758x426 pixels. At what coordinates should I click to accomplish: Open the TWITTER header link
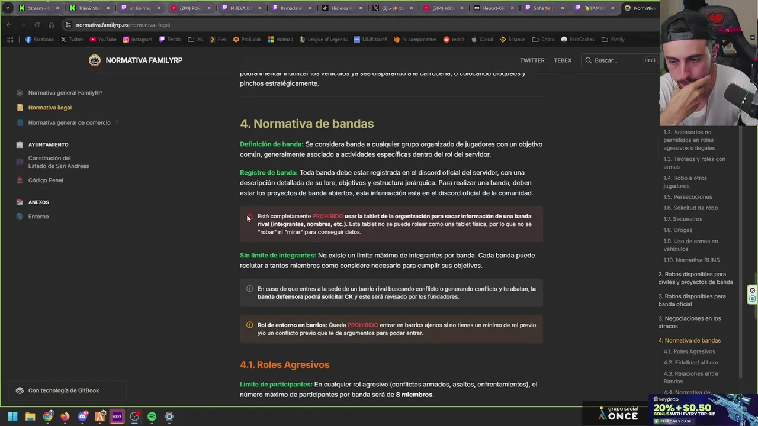[x=532, y=60]
